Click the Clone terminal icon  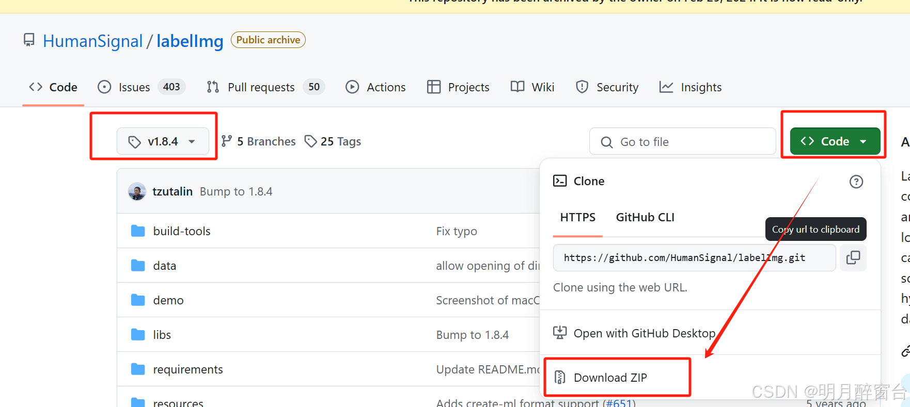point(560,181)
